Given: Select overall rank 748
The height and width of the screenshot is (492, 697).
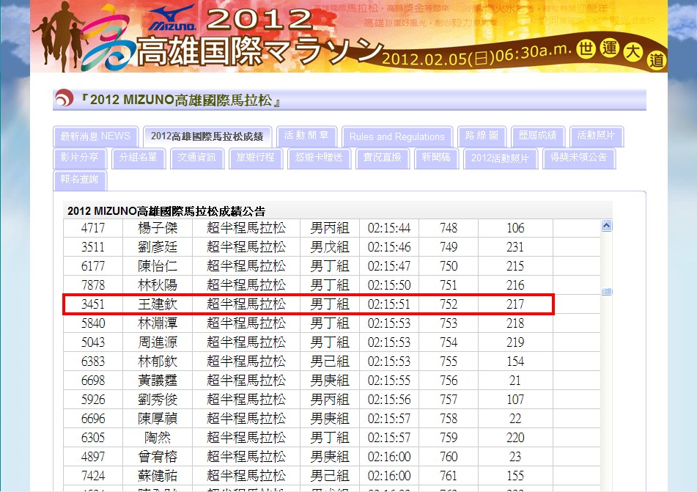Looking at the screenshot, I should point(449,228).
